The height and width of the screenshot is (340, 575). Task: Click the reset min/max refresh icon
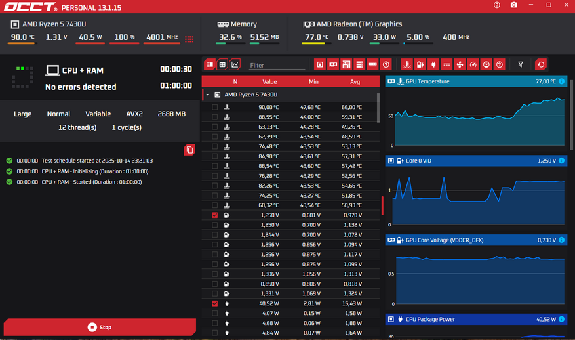[541, 64]
